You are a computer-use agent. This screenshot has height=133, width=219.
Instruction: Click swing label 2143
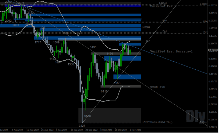[x=30, y=13]
